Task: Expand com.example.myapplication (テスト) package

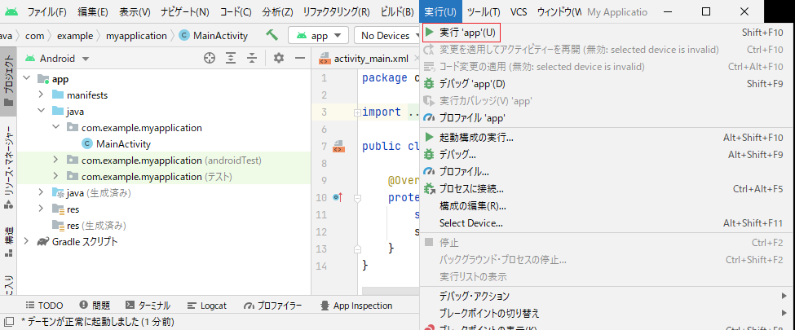Action: click(55, 176)
